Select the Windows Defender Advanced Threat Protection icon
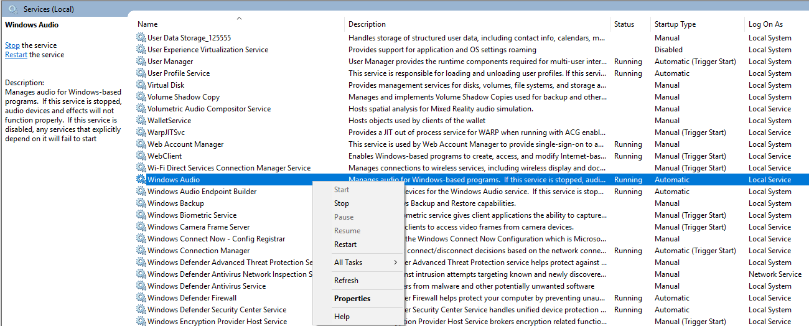This screenshot has height=326, width=809. pos(141,263)
